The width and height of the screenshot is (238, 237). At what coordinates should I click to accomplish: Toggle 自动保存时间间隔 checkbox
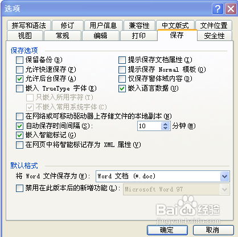coord(19,126)
